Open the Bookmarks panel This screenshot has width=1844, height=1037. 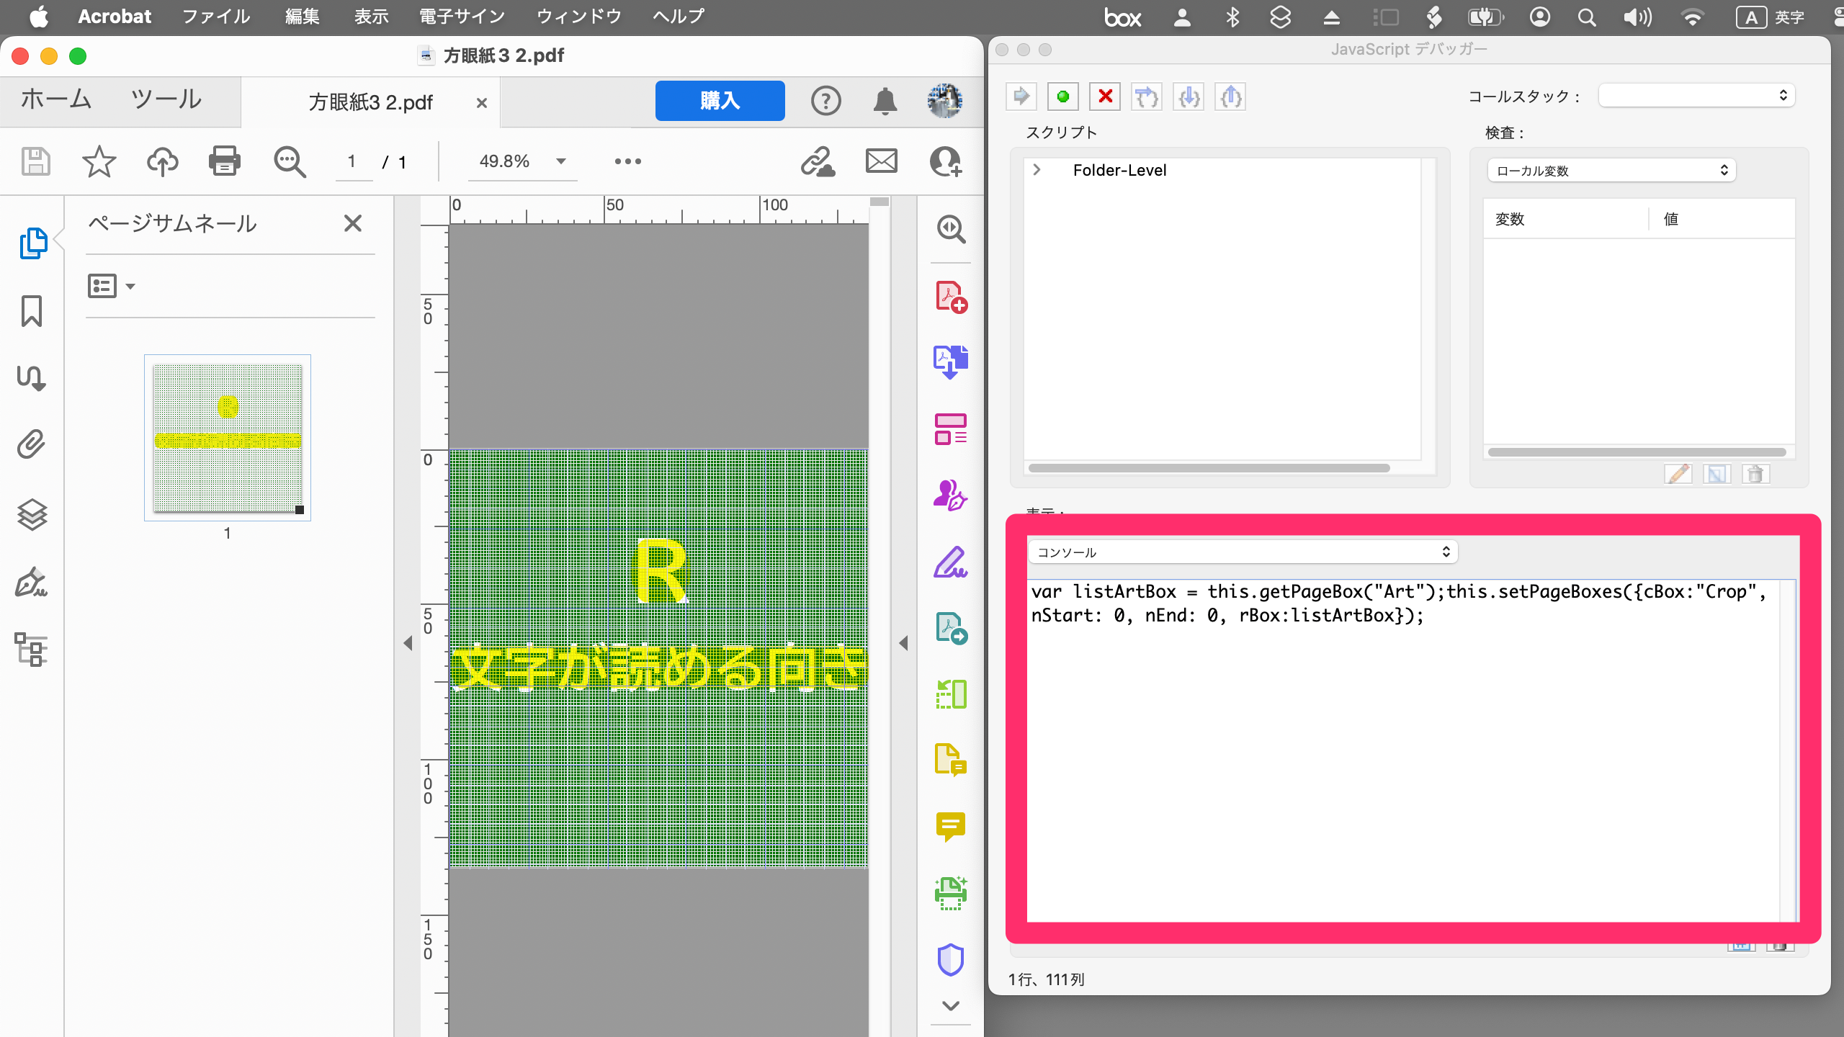pos(31,313)
